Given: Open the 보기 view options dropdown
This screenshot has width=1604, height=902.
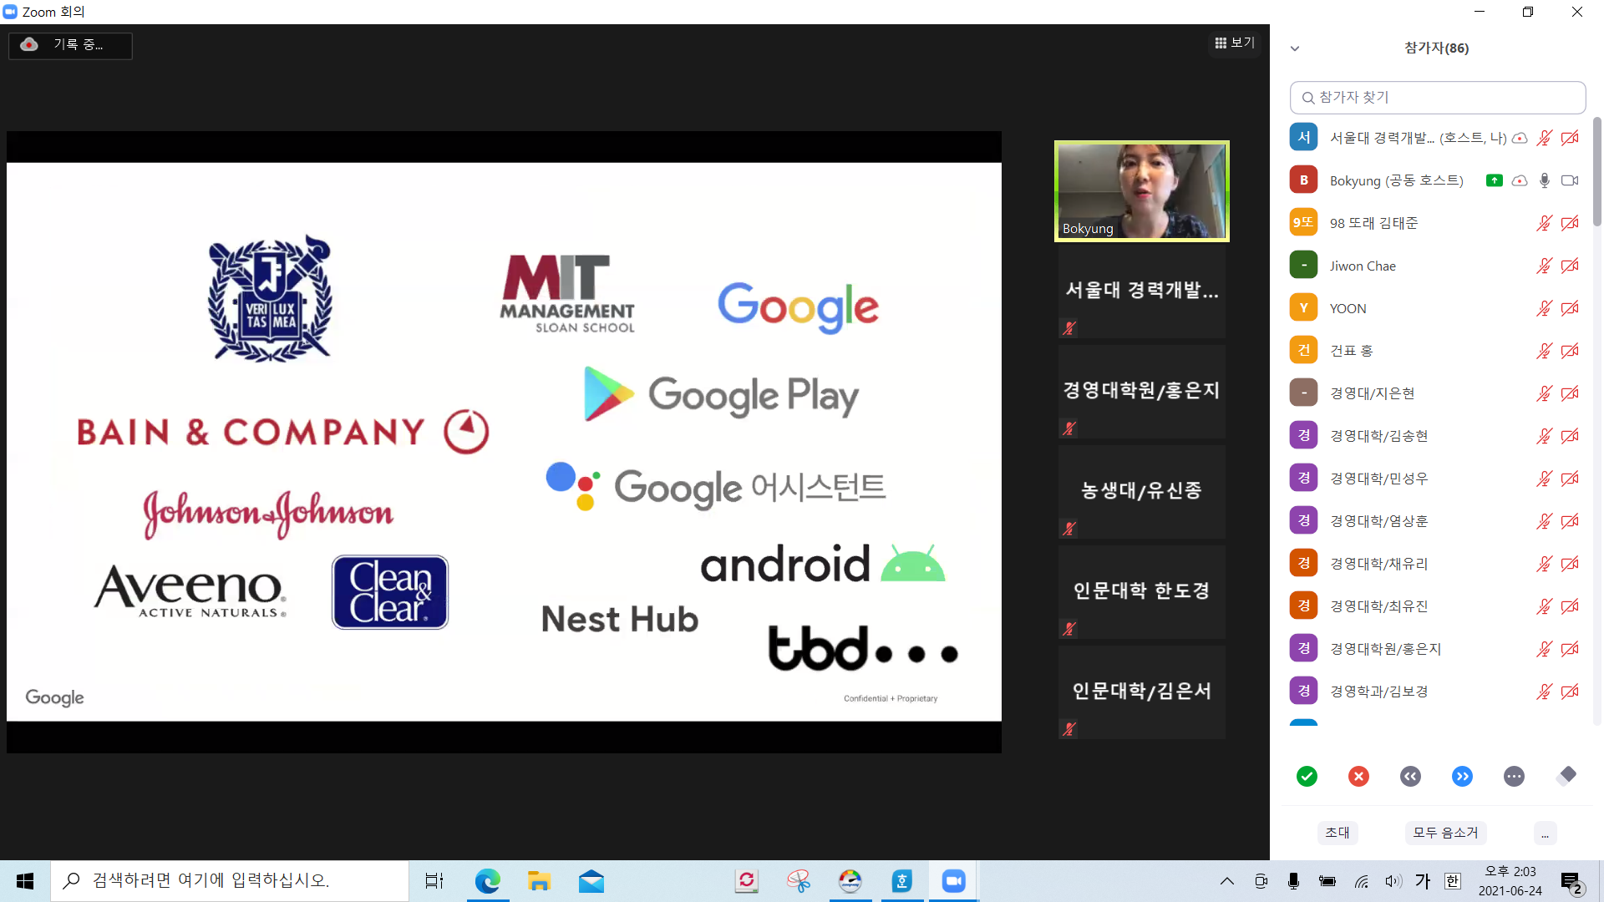Looking at the screenshot, I should 1235,43.
